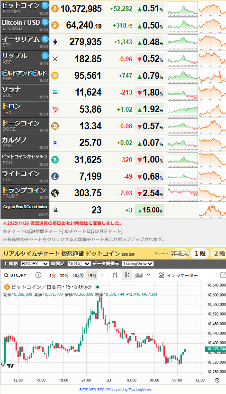Toggle the market status dot beside bitFlyer
The height and width of the screenshot is (394, 226).
98,287
